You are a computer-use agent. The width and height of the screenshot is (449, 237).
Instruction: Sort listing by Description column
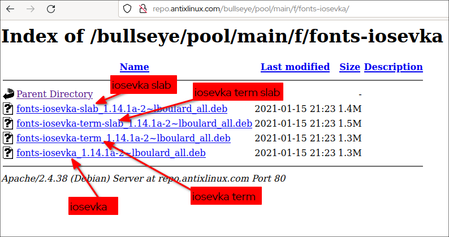(394, 67)
